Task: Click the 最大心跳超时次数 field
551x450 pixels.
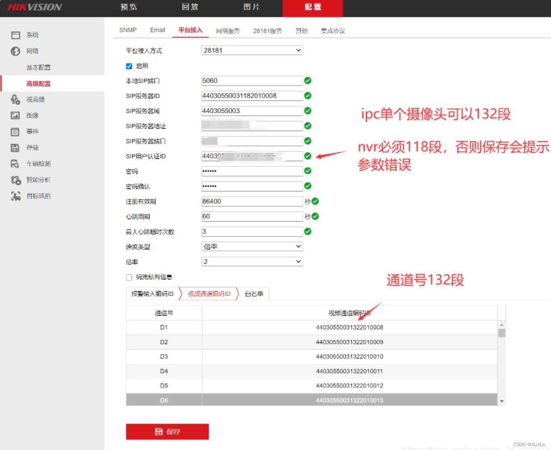Action: [x=252, y=231]
